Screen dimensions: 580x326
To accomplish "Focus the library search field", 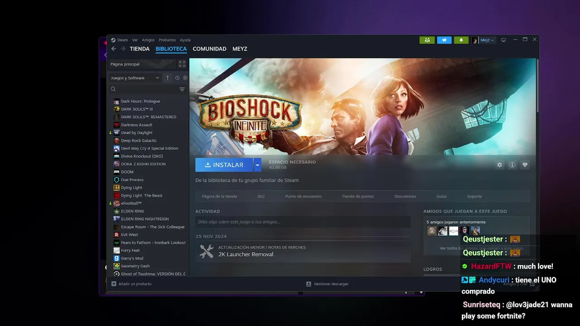I will (144, 89).
